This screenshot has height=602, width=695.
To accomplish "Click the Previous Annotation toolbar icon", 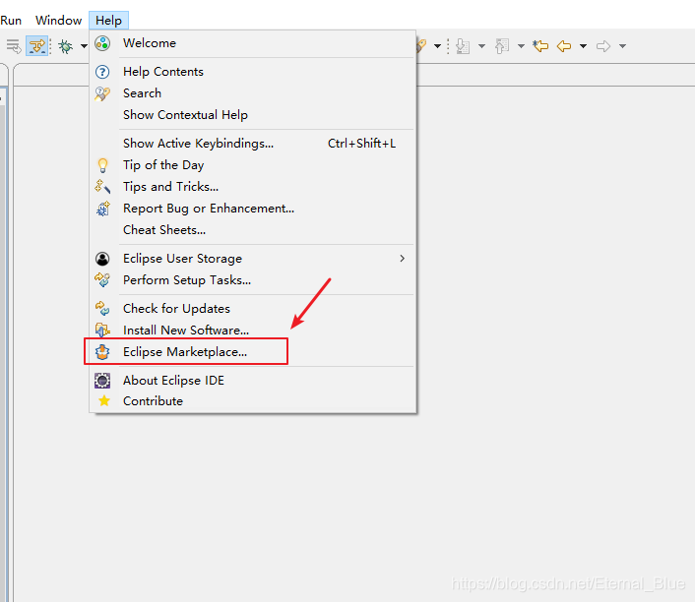I will tap(502, 46).
